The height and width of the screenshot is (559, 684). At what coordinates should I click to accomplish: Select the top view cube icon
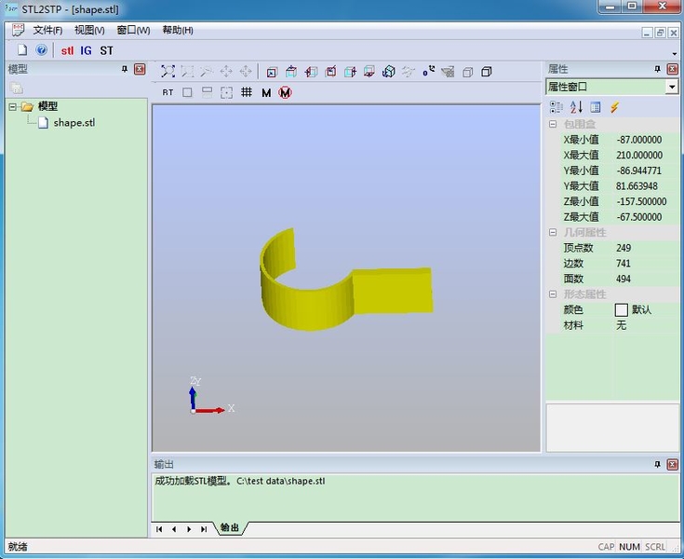pyautogui.click(x=291, y=71)
